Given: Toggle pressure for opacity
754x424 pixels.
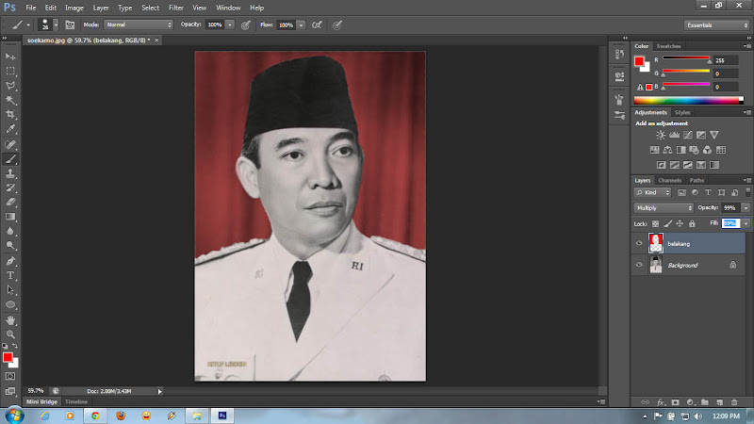Looking at the screenshot, I should point(246,25).
